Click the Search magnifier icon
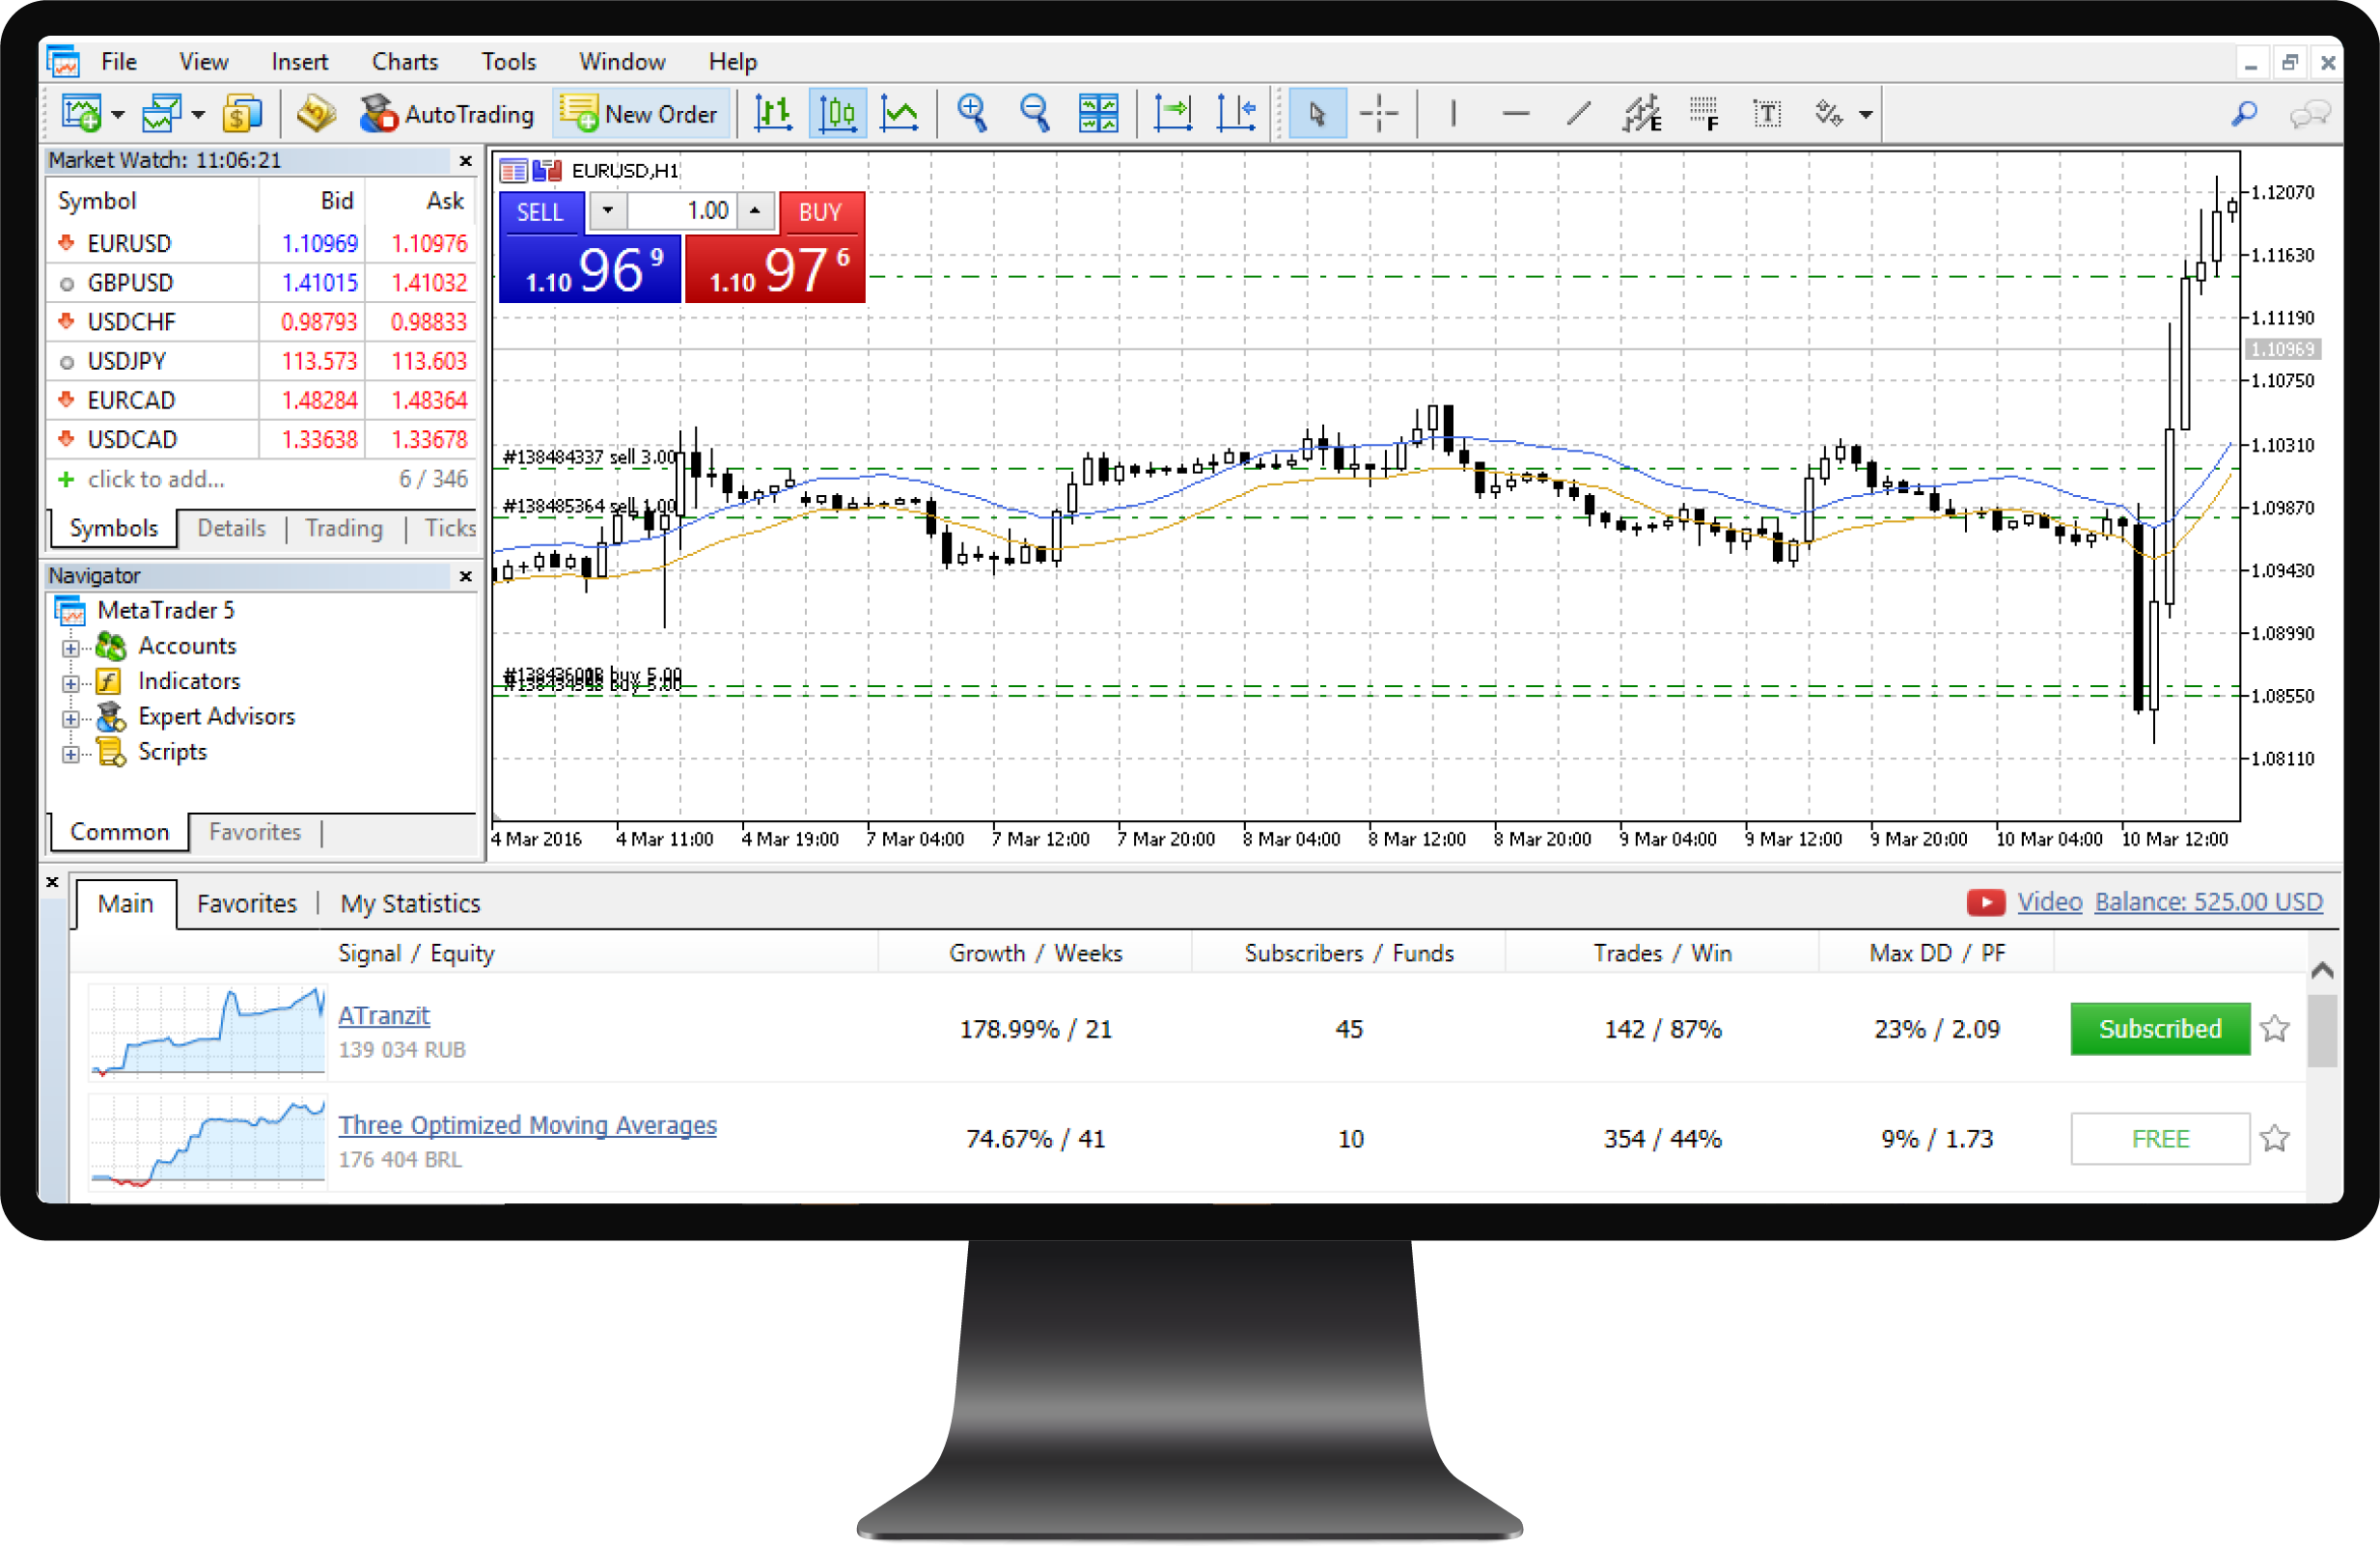The image size is (2380, 1547). tap(2244, 114)
